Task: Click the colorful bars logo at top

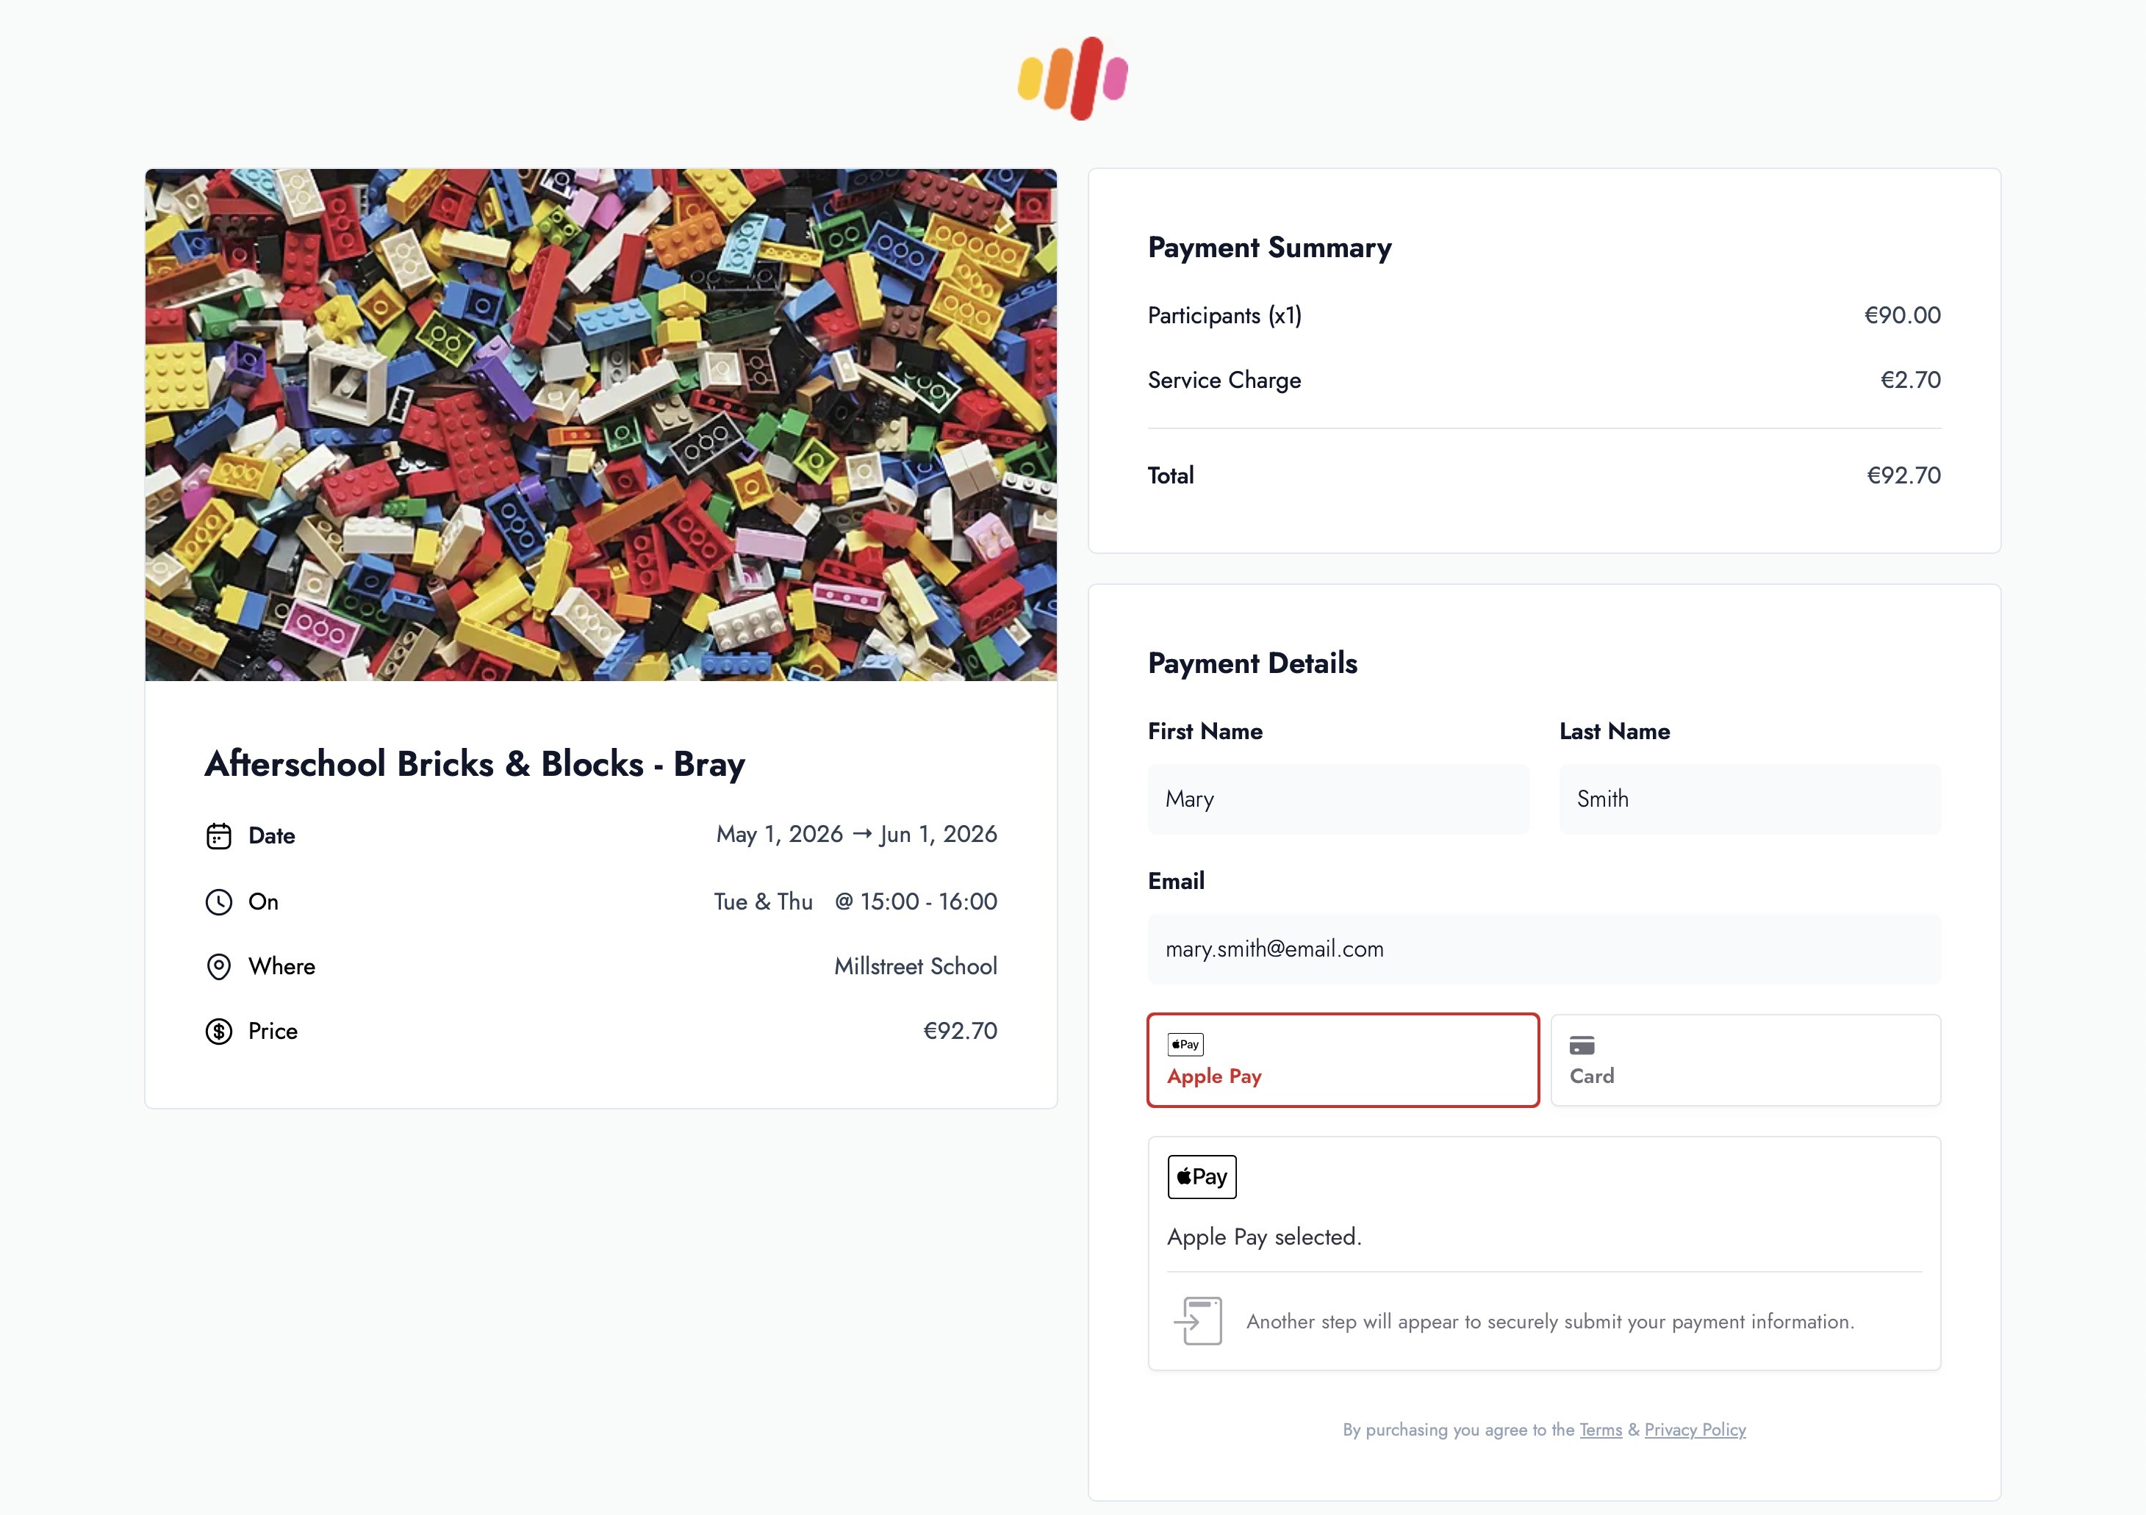Action: pyautogui.click(x=1072, y=79)
